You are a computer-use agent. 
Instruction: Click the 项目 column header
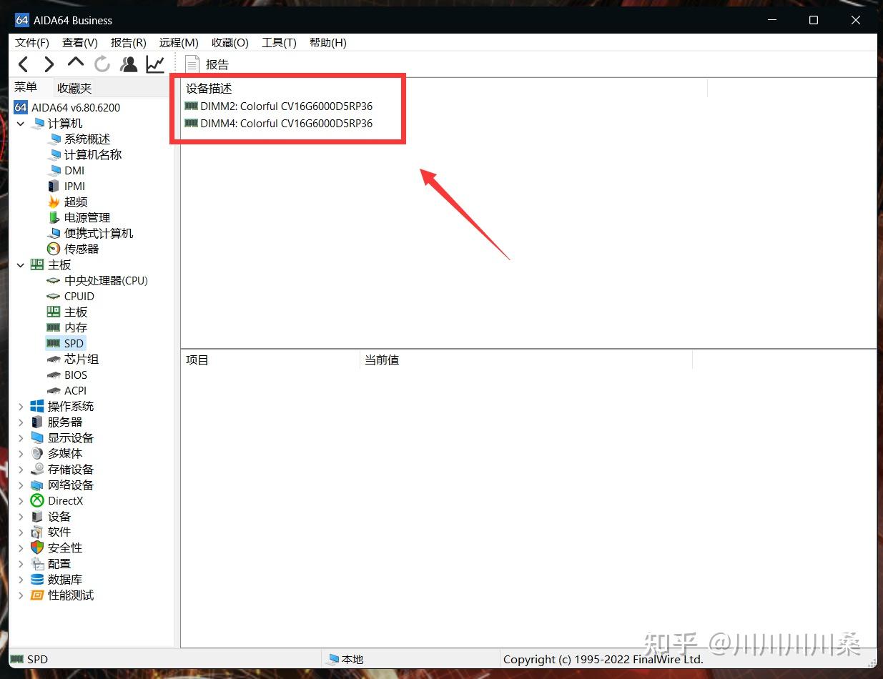pyautogui.click(x=197, y=360)
